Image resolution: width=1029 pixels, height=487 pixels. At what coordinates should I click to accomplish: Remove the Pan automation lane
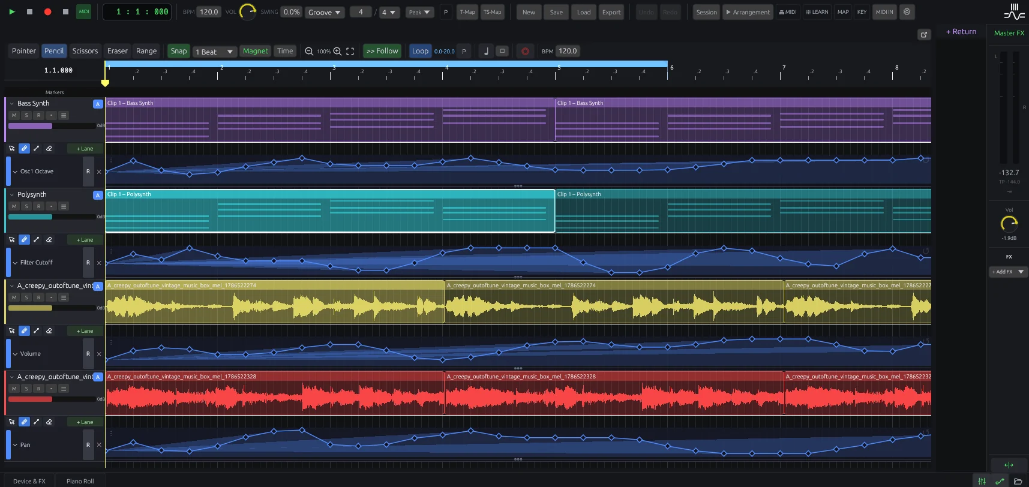(x=99, y=445)
